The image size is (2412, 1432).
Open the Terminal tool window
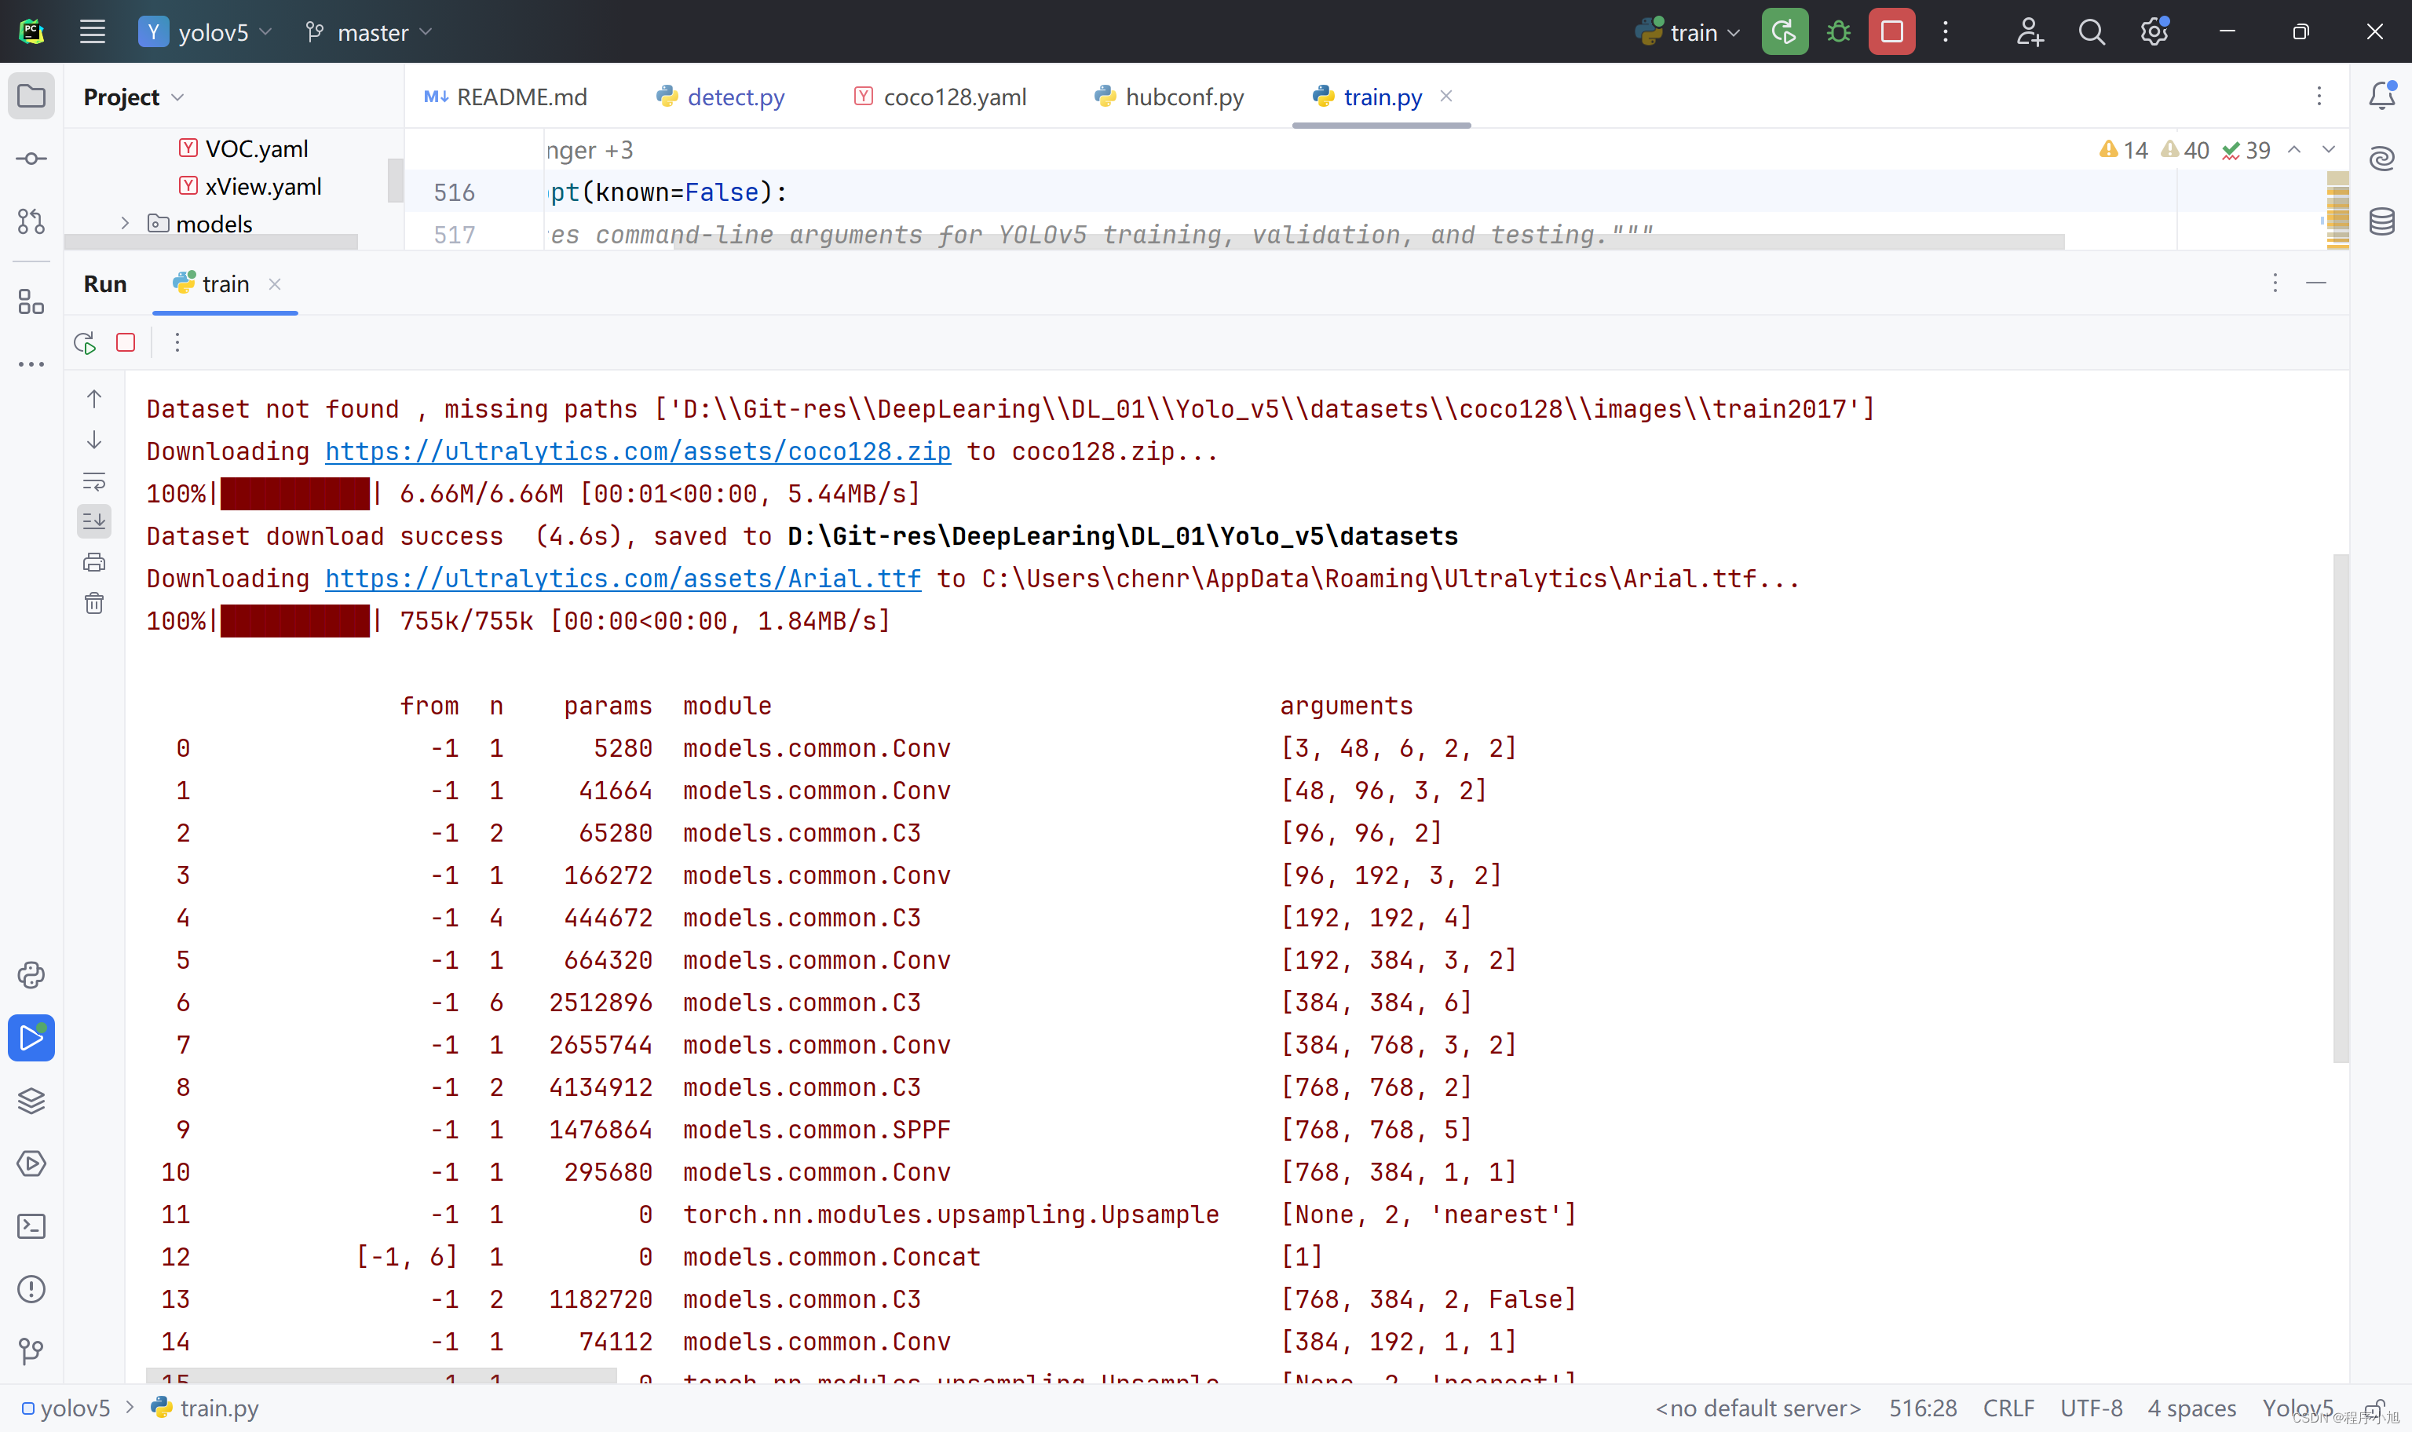pos(31,1226)
